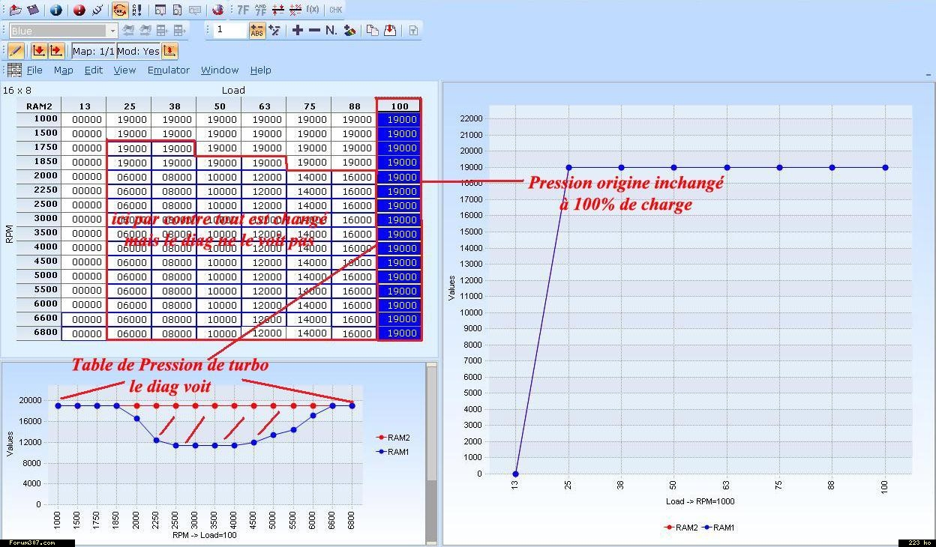Screen dimensions: 936x547
Task: Open the Emulator menu
Action: [x=168, y=70]
